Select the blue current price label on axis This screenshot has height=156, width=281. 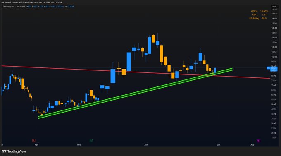274,69
